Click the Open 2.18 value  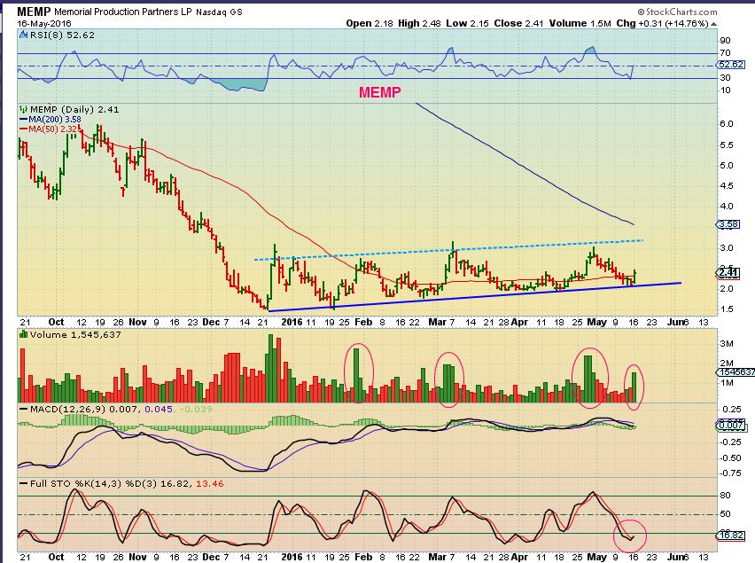[x=370, y=23]
